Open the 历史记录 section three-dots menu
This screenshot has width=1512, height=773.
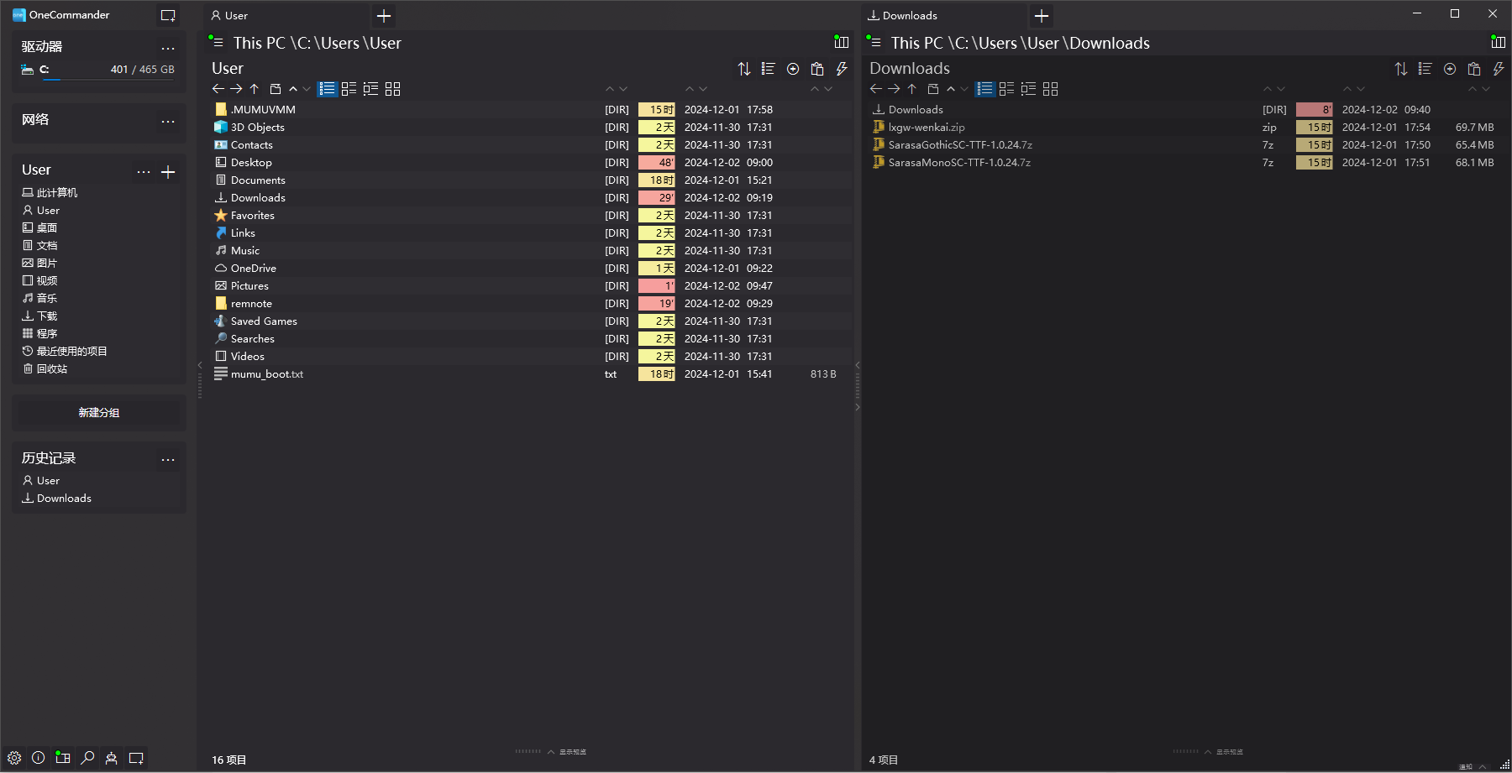pyautogui.click(x=168, y=459)
